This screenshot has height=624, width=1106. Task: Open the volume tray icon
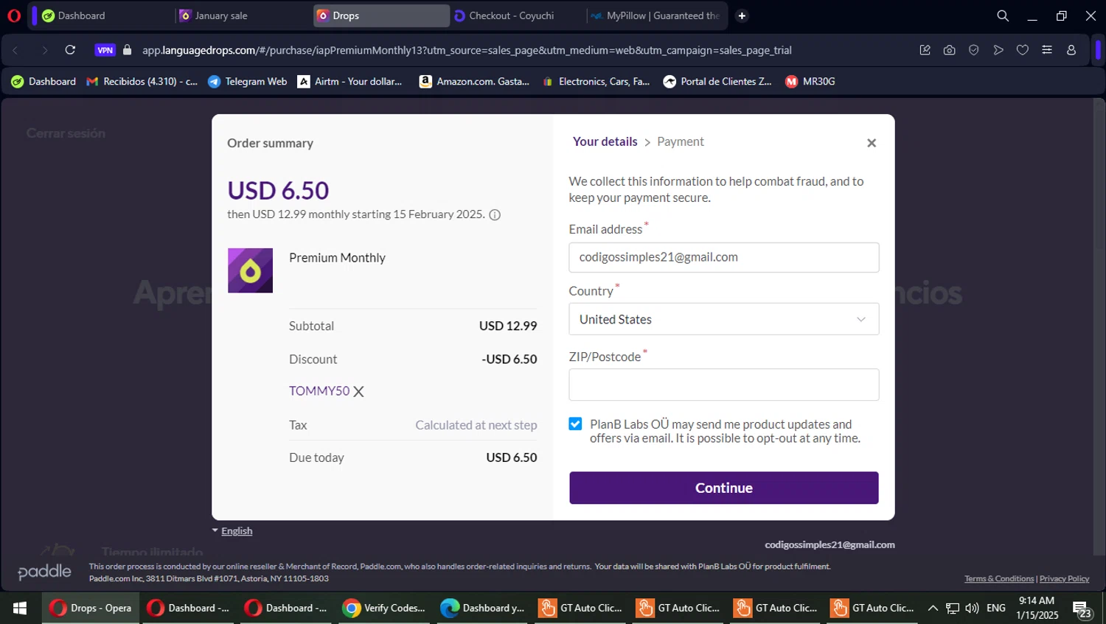click(x=972, y=608)
